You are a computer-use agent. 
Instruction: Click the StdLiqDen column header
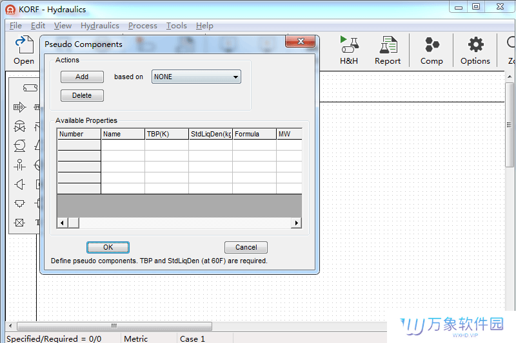pyautogui.click(x=211, y=134)
